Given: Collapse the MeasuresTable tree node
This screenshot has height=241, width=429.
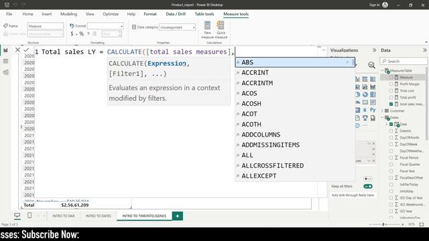Looking at the screenshot, I should click(383, 70).
